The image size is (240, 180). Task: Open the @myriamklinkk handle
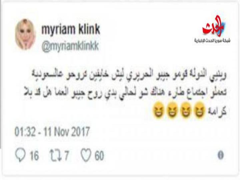point(70,46)
